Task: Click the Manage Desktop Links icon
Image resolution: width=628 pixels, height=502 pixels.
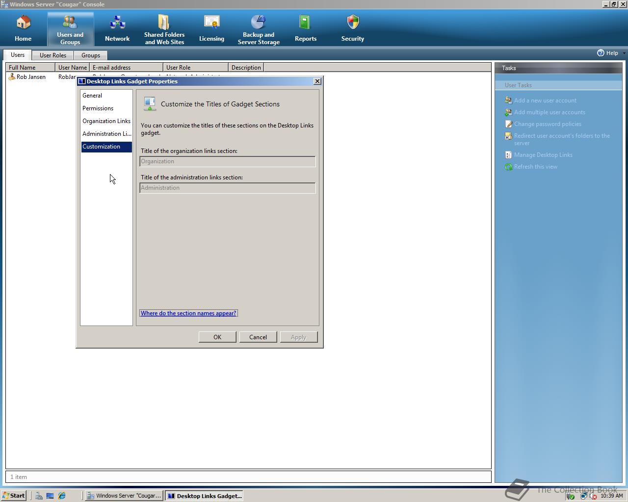Action: click(508, 154)
